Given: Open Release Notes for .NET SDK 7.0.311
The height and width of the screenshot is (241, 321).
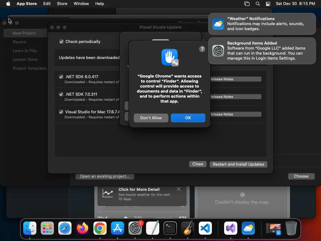Looking at the screenshot, I should click(x=236, y=97).
